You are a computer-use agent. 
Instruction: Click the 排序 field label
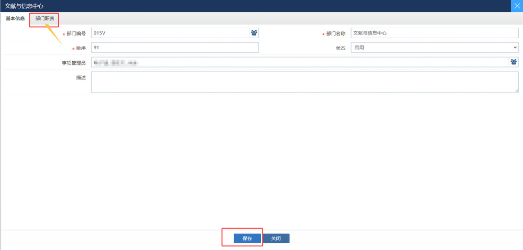pyautogui.click(x=81, y=48)
